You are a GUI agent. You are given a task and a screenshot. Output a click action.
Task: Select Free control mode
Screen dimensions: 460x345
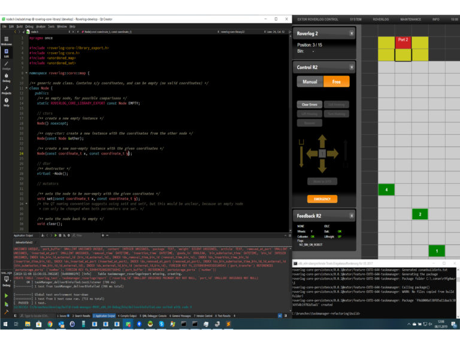336,81
